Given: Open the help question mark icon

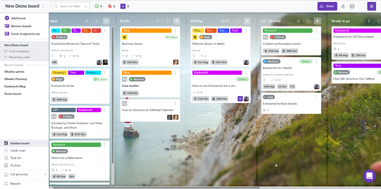Looking at the screenshot, I should 352,6.
